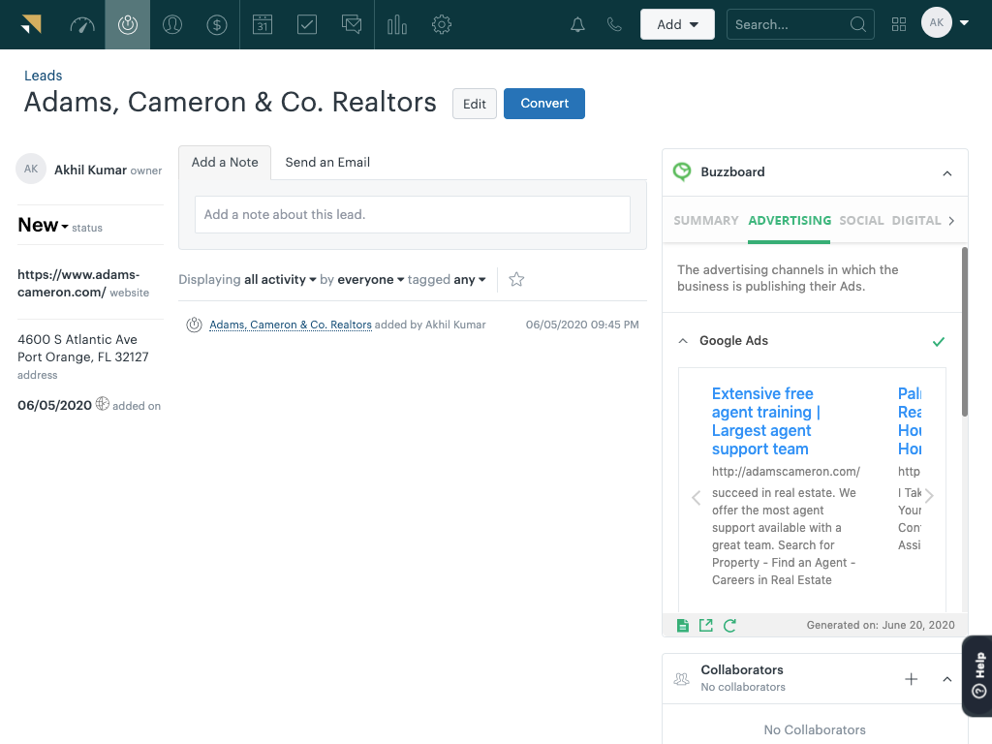The height and width of the screenshot is (744, 992).
Task: Click the Convert button
Action: pyautogui.click(x=543, y=104)
